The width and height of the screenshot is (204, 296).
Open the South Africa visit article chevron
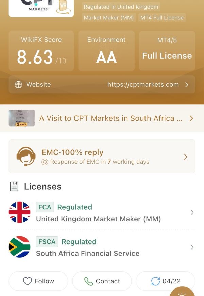(191, 118)
